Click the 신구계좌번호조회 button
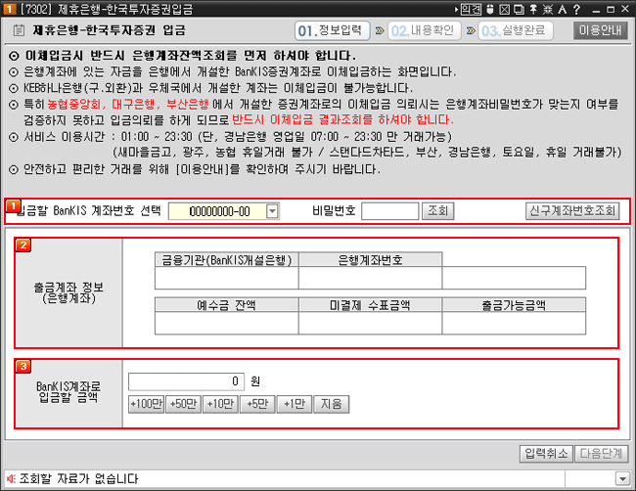Image resolution: width=636 pixels, height=491 pixels. 572,211
